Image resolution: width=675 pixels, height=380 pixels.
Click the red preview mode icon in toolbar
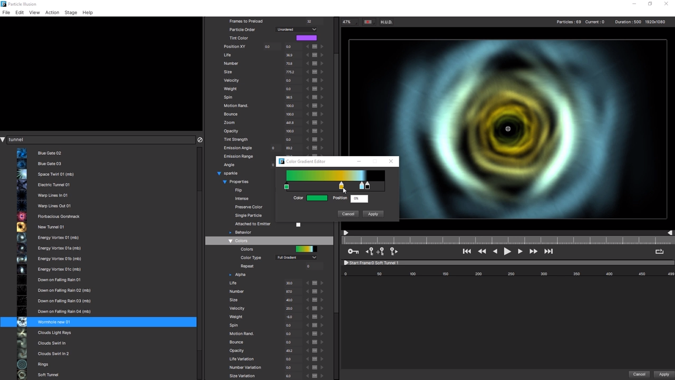coord(368,22)
